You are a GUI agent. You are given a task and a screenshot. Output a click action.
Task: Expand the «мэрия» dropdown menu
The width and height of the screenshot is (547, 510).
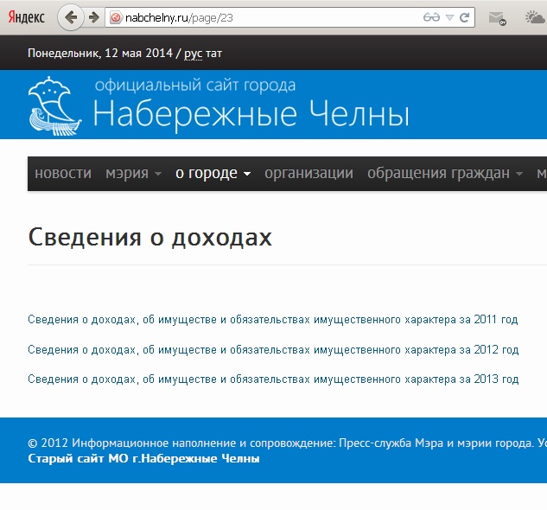coord(133,174)
